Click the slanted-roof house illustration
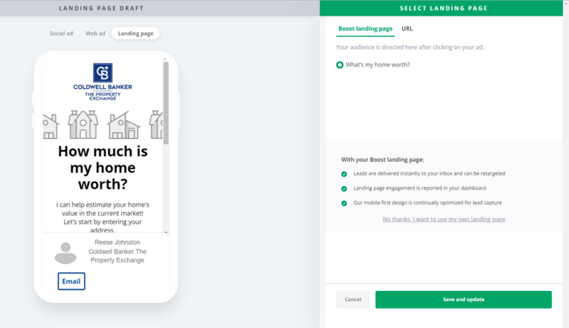The width and height of the screenshot is (569, 328). coord(123,125)
